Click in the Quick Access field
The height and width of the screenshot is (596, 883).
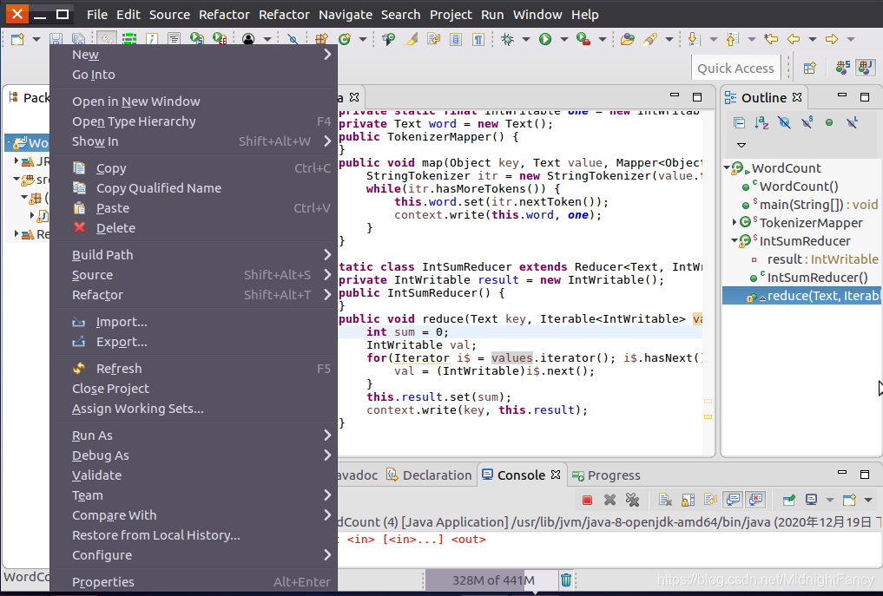735,68
